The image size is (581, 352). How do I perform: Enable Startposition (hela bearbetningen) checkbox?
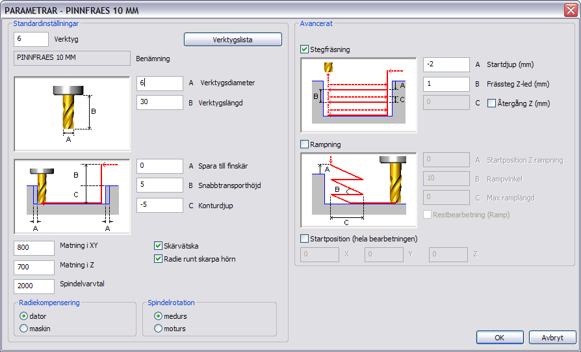pos(305,239)
